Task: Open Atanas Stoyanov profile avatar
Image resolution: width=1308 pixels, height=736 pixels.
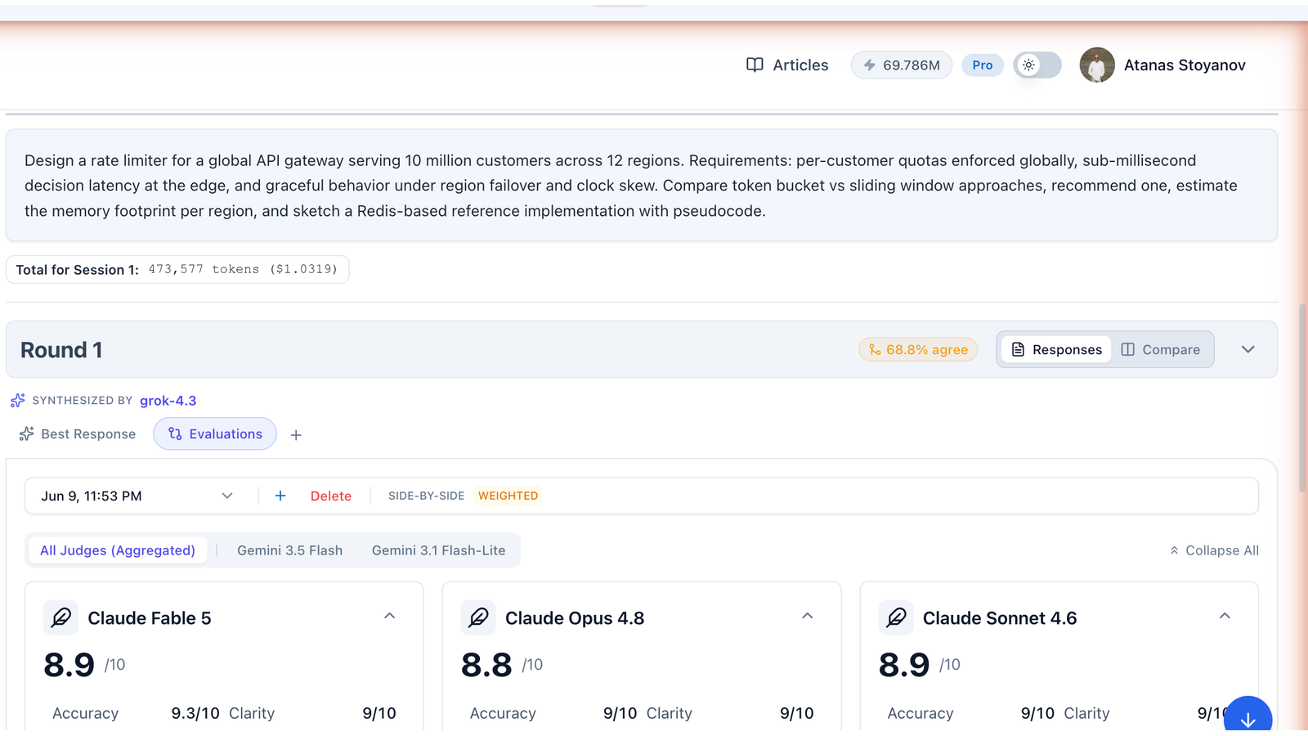Action: [x=1097, y=65]
